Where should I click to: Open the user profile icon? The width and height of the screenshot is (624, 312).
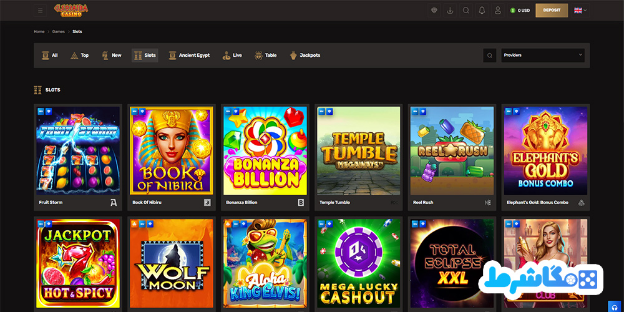(x=498, y=11)
